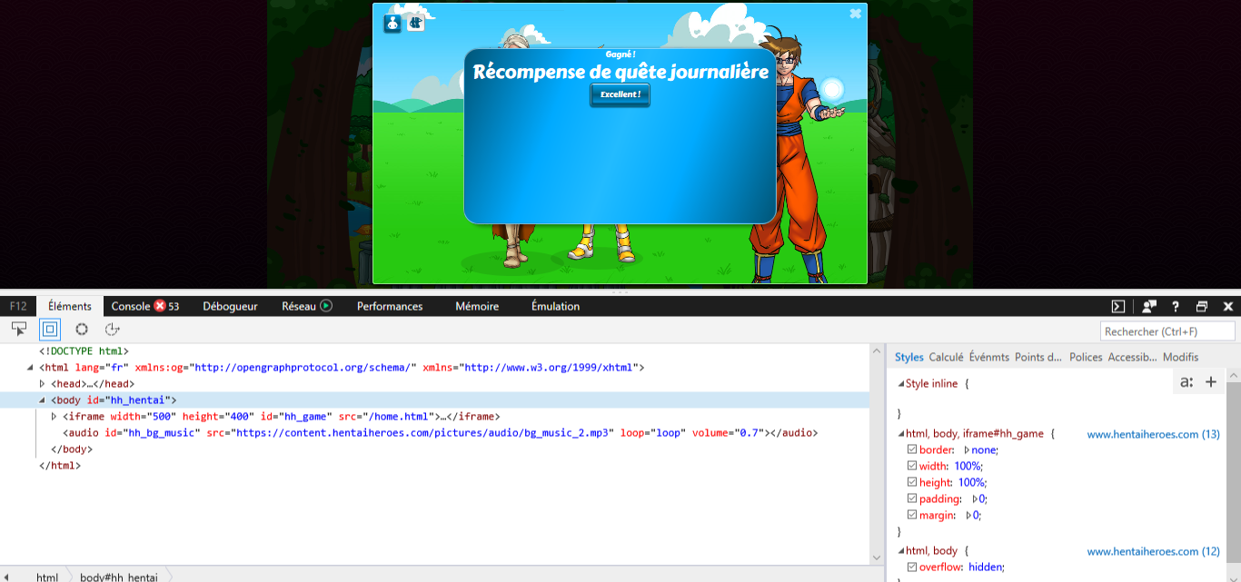1241x582 pixels.
Task: Collapse the Style inline rule block
Action: 901,384
